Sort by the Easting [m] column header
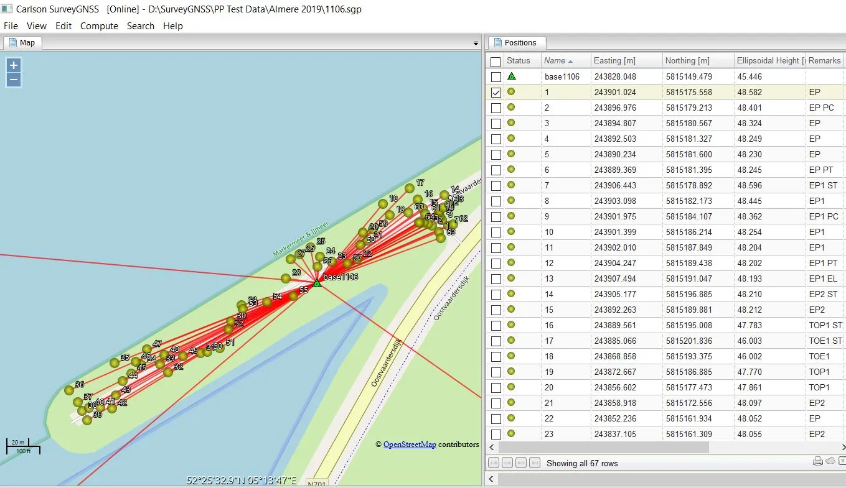Viewport: 846px width, 488px height. click(x=614, y=60)
